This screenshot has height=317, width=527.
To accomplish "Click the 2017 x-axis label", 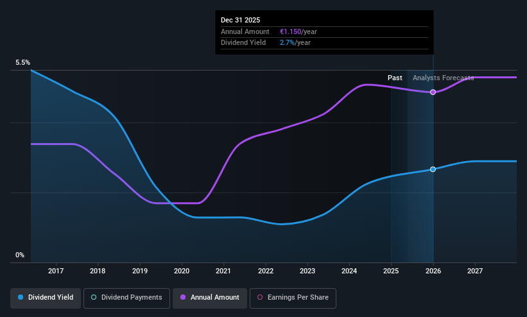I will pyautogui.click(x=56, y=271).
